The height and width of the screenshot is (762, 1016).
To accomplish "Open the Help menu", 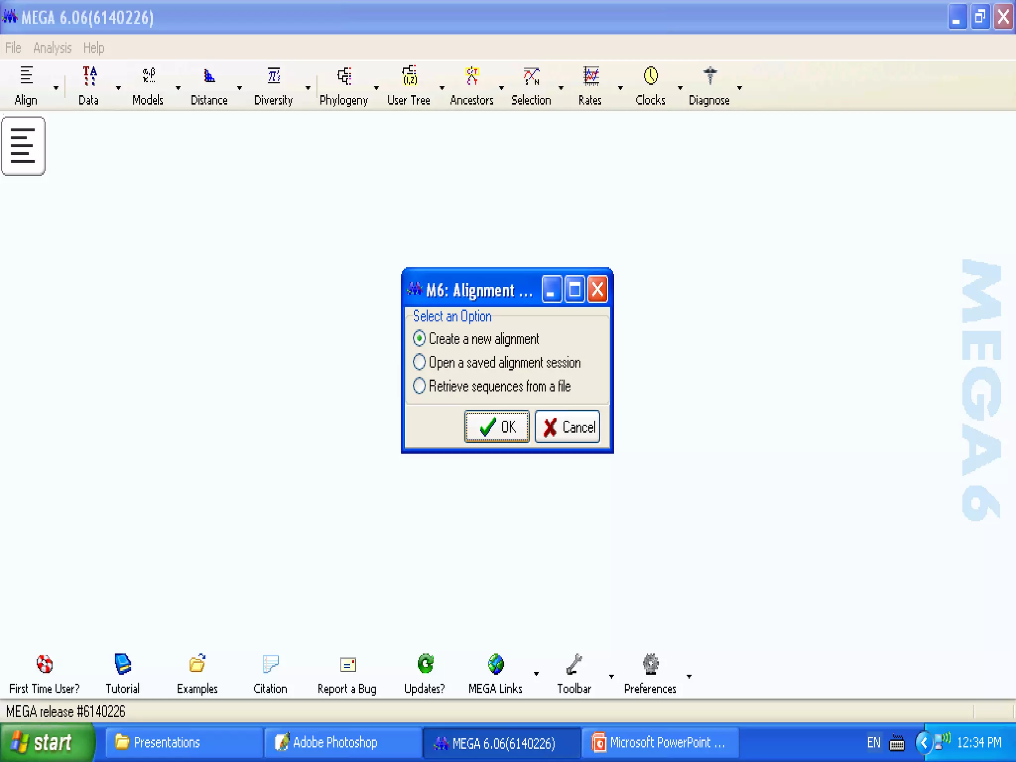I will coord(94,48).
